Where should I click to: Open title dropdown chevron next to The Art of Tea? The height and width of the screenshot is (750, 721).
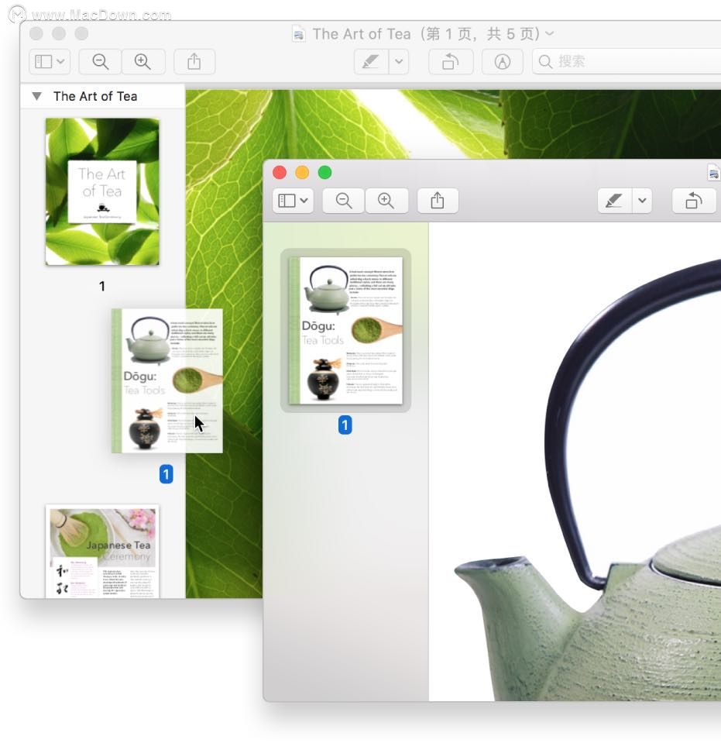pos(550,33)
